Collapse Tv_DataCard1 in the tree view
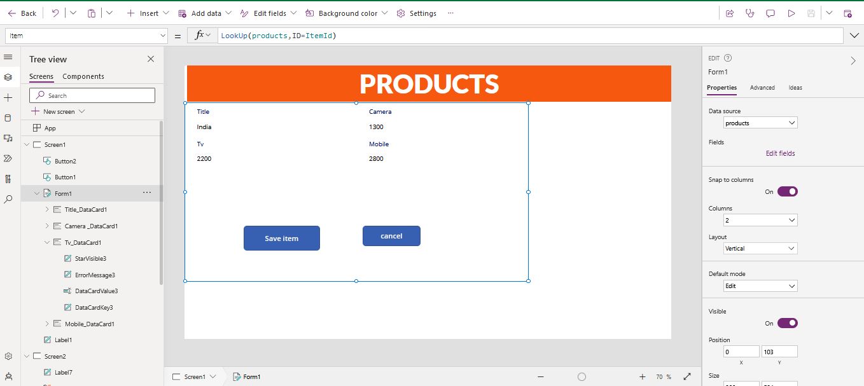 (46, 242)
